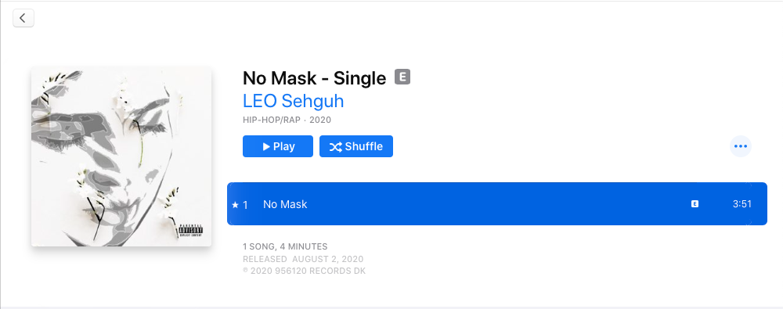The image size is (783, 309).
Task: Click track number 1 in the song row
Action: click(245, 205)
